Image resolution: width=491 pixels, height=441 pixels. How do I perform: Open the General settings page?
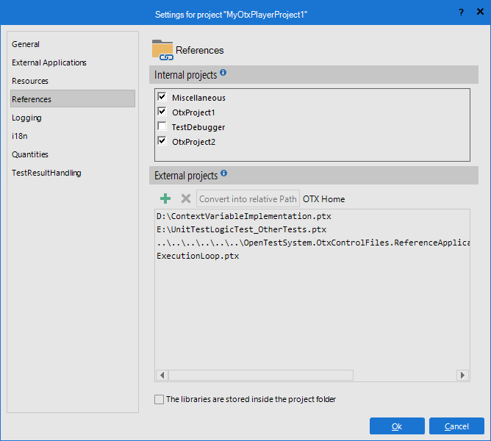(26, 44)
